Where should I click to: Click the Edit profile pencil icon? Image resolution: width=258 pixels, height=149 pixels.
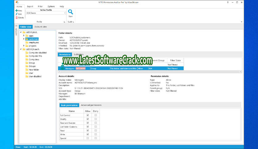[x=17, y=14]
